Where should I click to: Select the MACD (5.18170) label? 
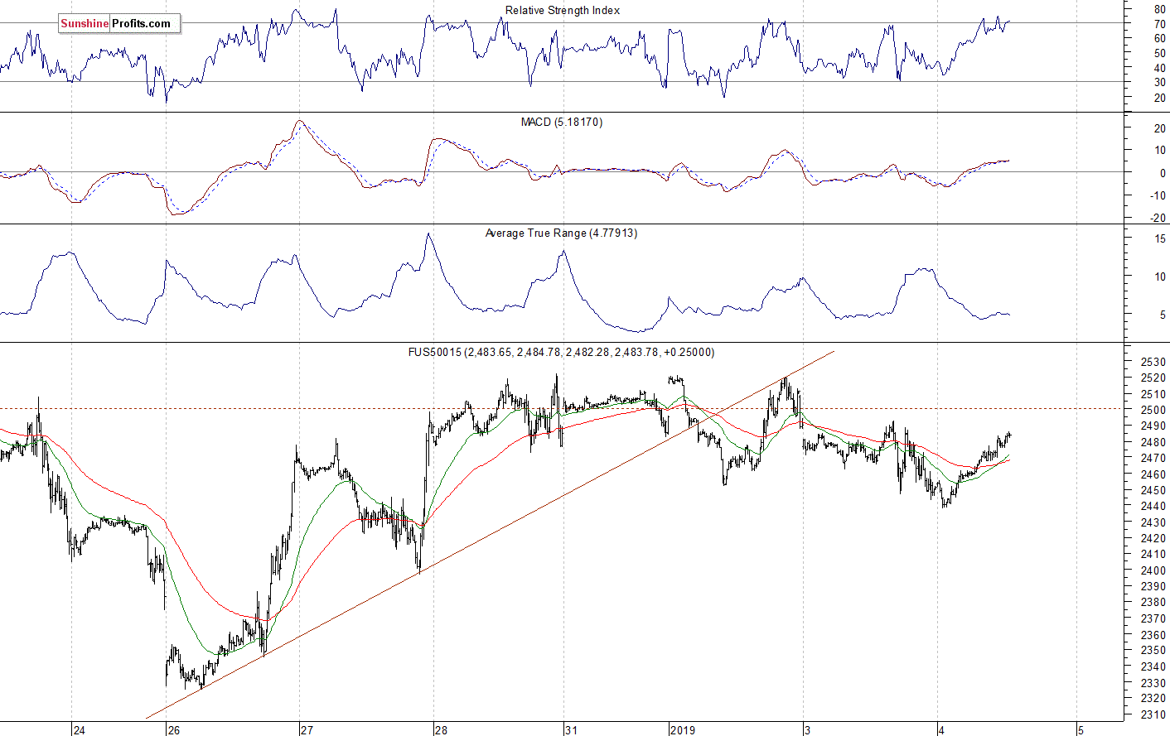[562, 123]
